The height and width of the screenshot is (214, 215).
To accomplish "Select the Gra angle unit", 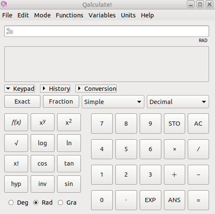I will click(67, 203).
